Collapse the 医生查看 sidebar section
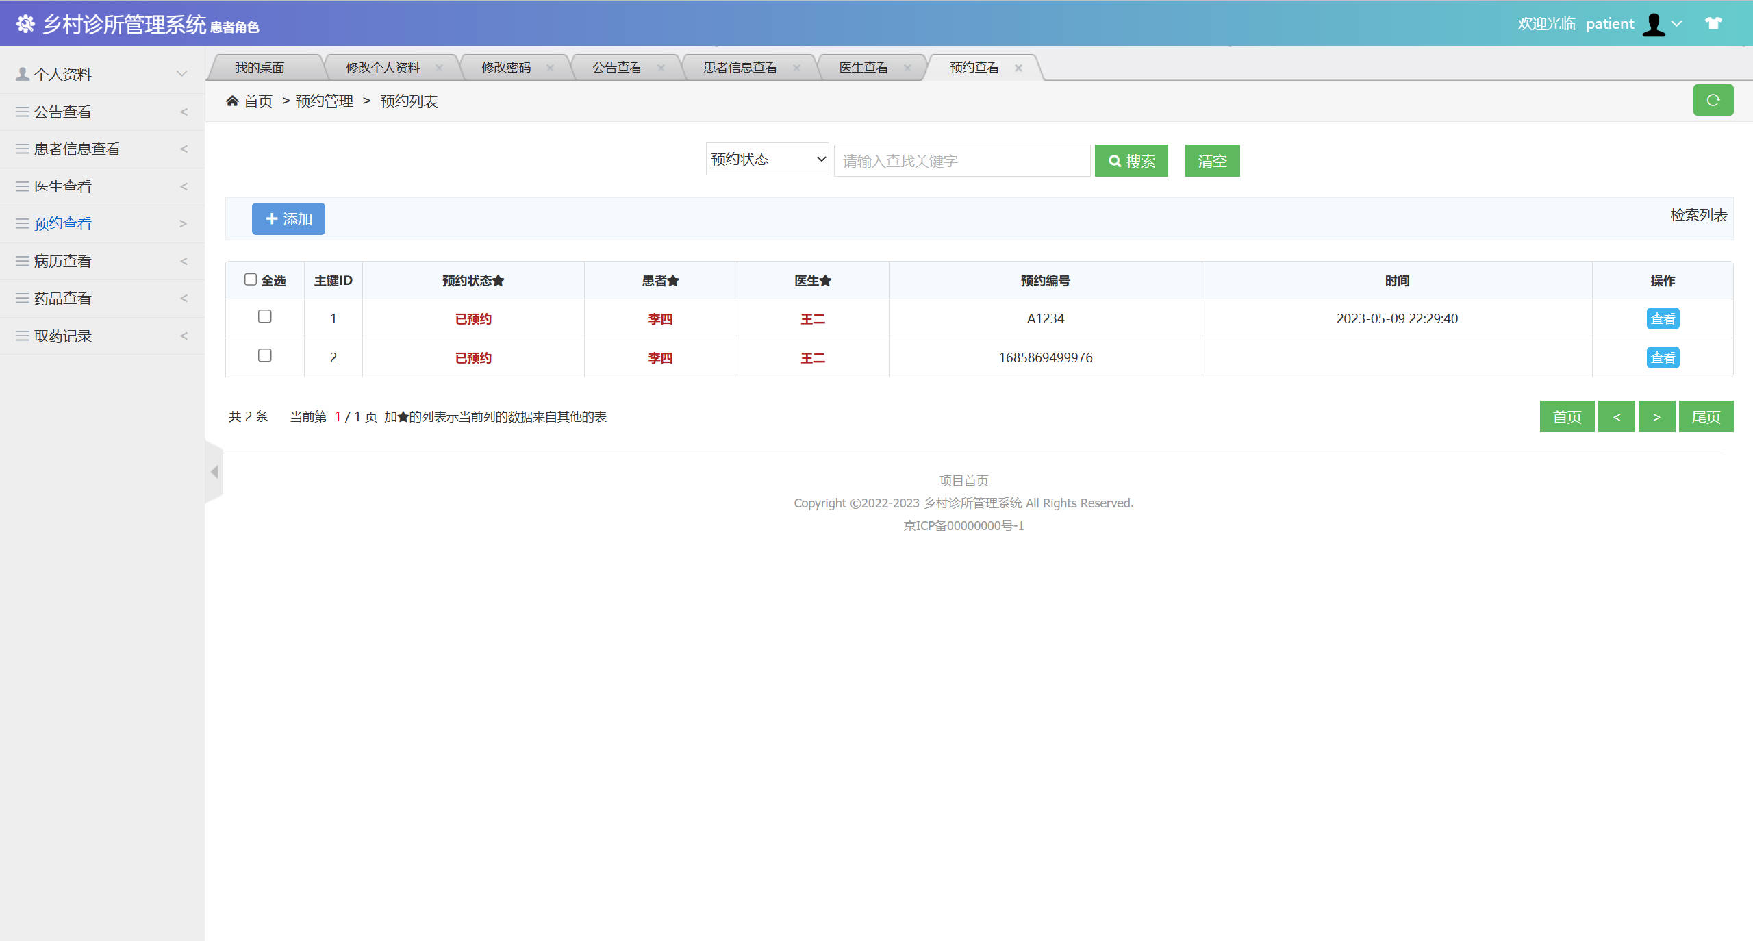 [x=183, y=186]
